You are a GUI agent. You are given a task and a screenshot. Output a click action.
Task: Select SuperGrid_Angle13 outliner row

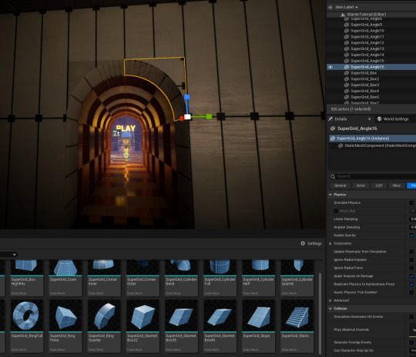pos(371,48)
